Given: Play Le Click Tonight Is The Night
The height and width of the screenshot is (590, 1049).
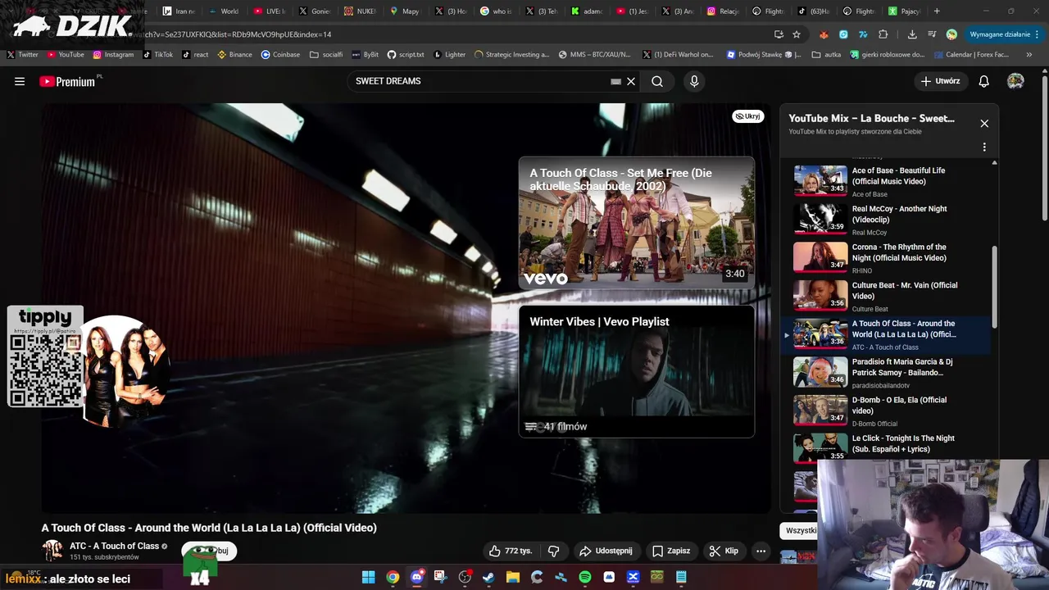Looking at the screenshot, I should point(885,447).
